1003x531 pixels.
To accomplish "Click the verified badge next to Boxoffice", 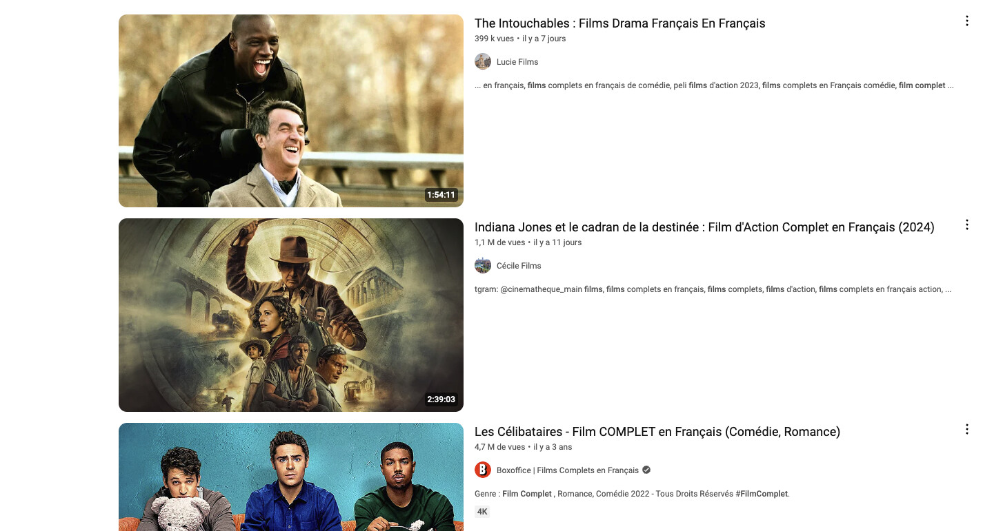I will click(646, 470).
